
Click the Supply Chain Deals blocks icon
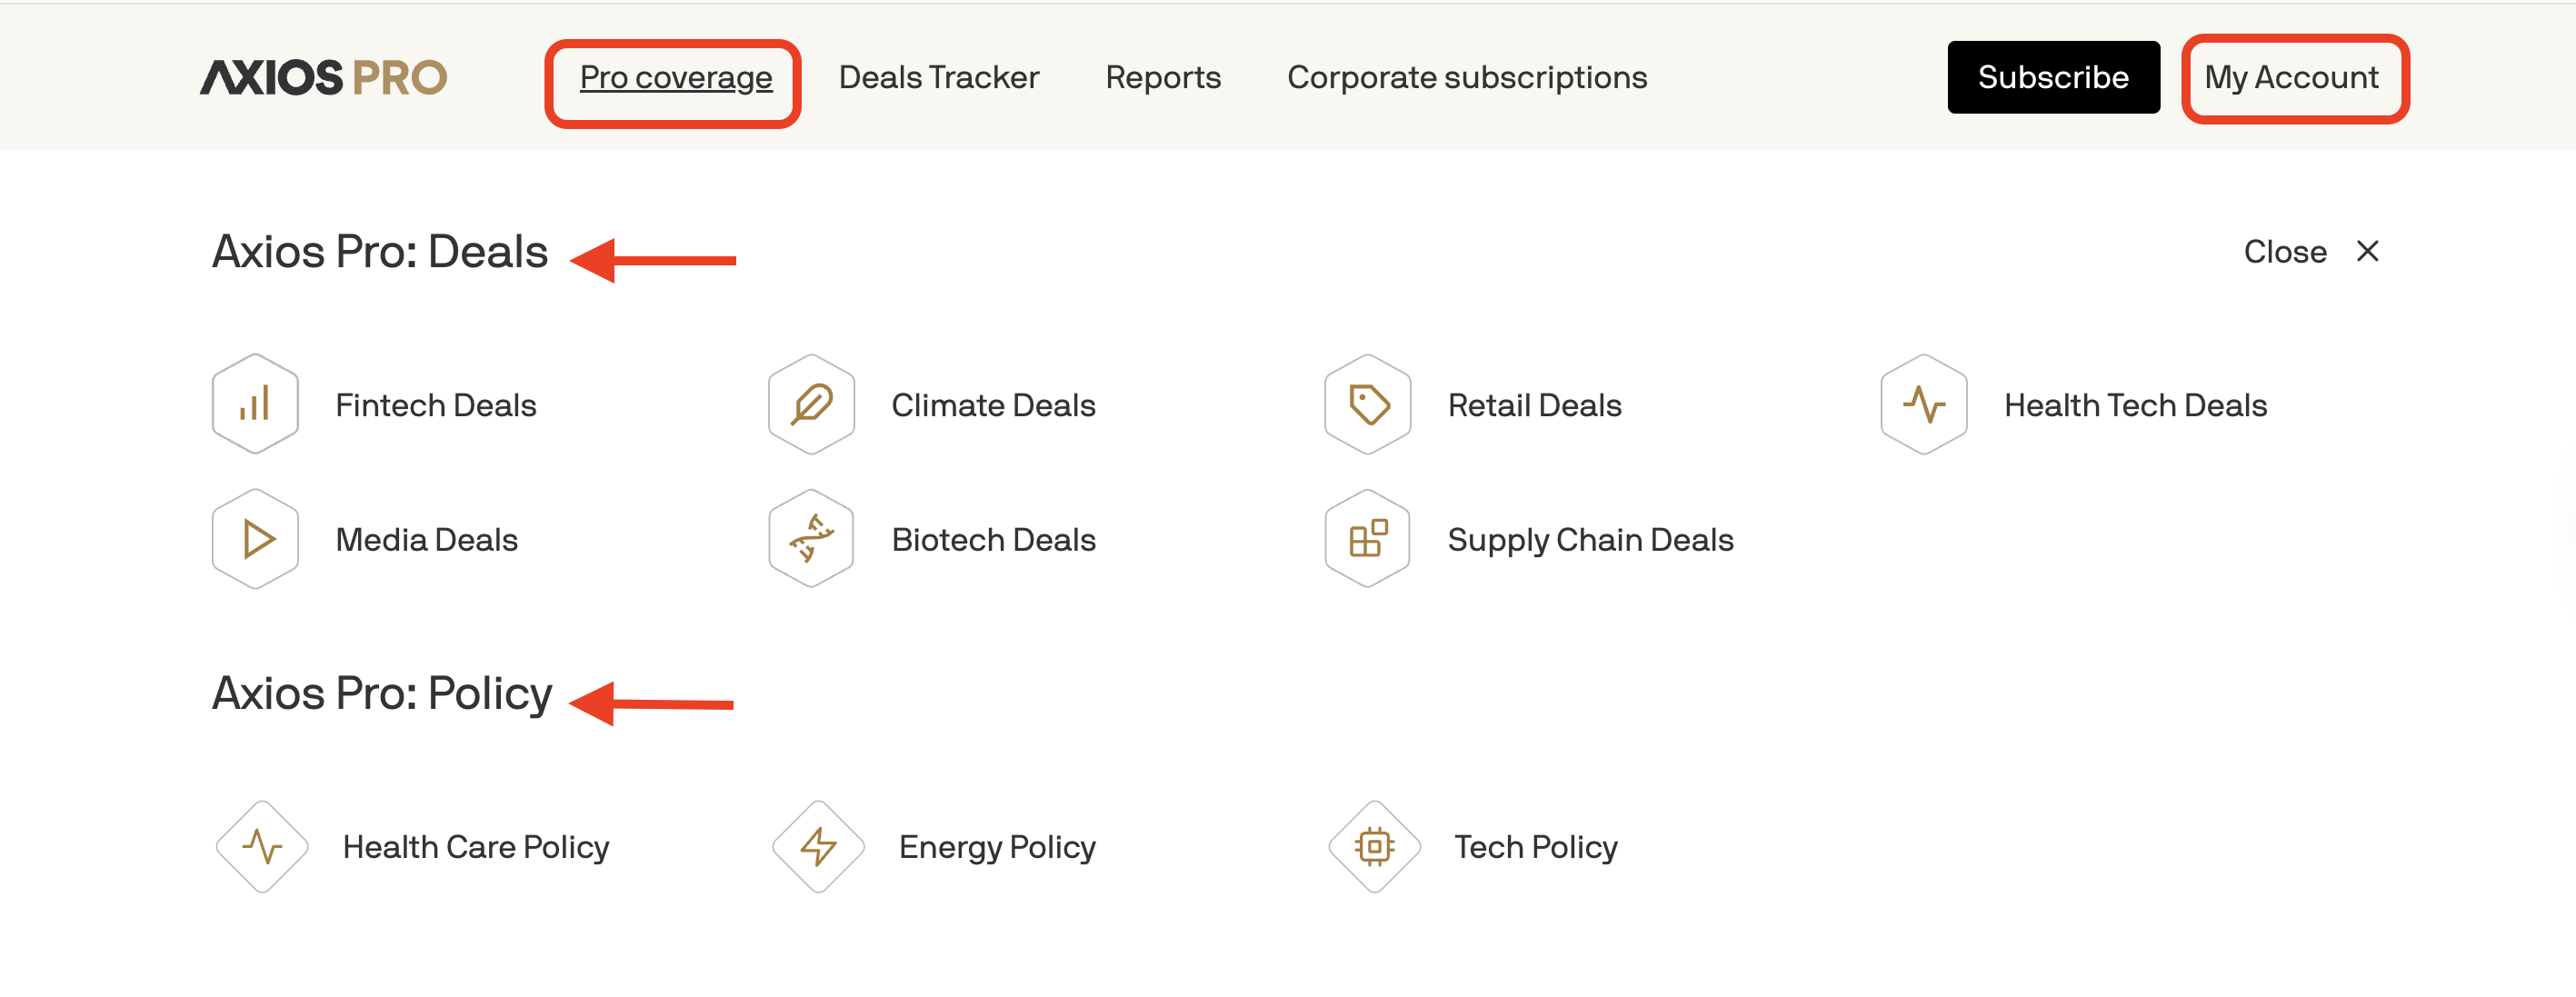tap(1367, 539)
